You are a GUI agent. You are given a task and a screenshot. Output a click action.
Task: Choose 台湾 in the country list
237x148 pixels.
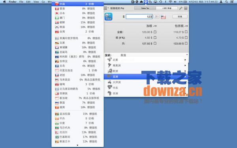77,32
